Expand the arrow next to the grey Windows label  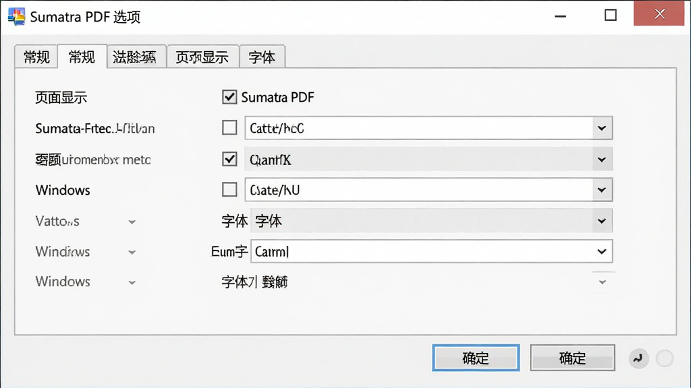tap(132, 283)
